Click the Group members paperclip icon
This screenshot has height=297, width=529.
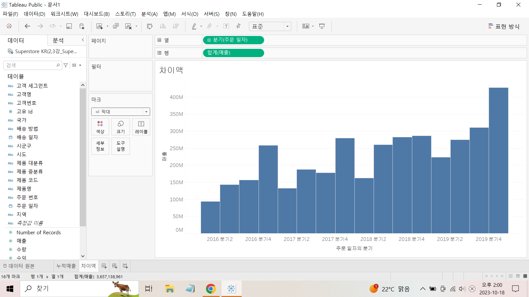click(x=209, y=26)
